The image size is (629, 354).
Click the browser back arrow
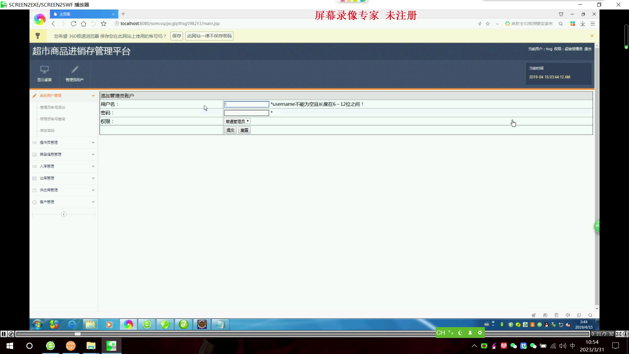53,24
